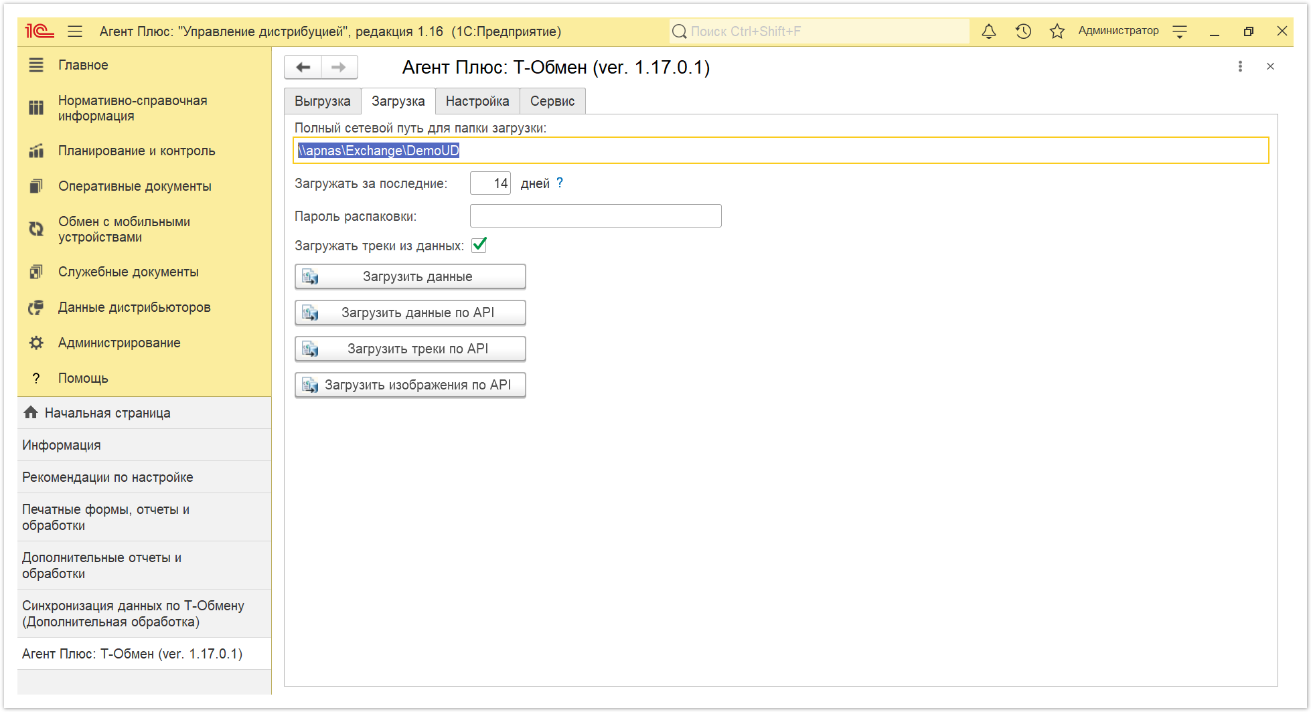Open Данные дистрибьюторов section
The width and height of the screenshot is (1311, 712).
tap(145, 307)
